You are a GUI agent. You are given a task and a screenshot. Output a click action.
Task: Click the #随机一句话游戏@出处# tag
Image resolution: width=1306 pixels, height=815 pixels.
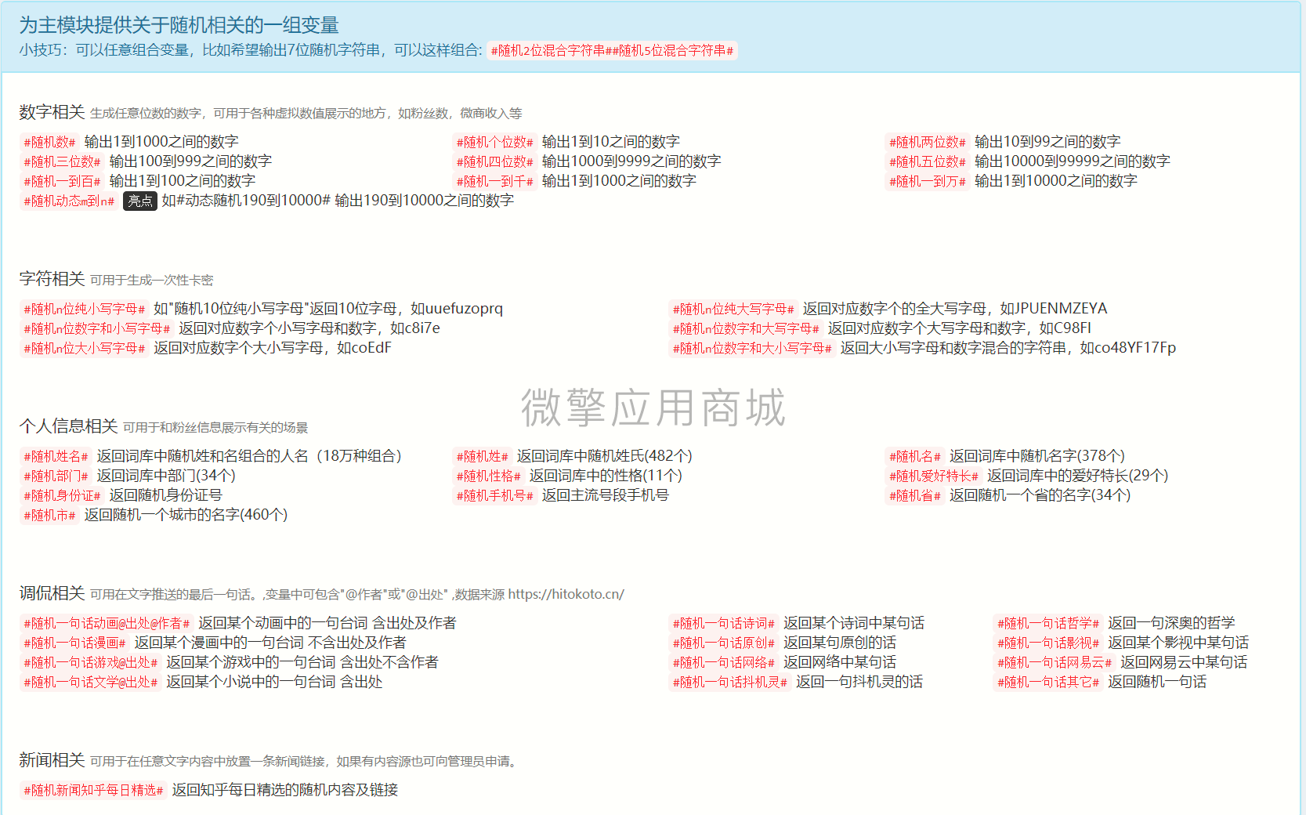(90, 662)
